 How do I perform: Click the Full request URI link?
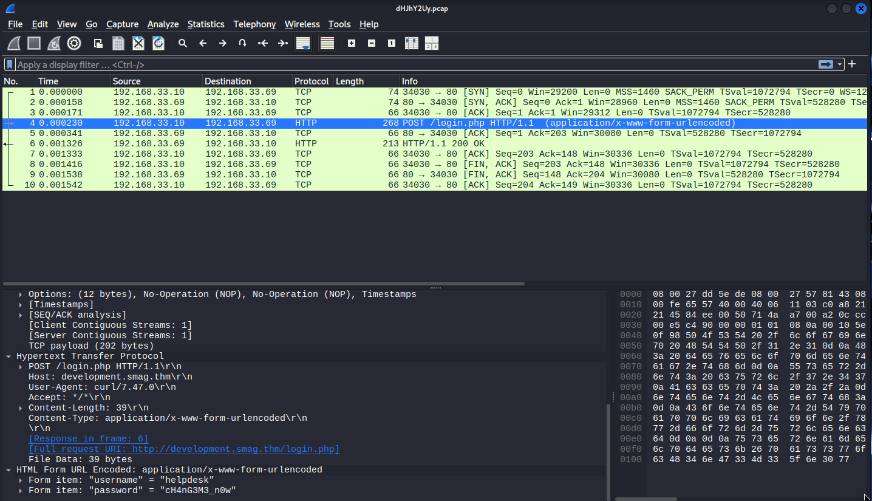pyautogui.click(x=184, y=449)
